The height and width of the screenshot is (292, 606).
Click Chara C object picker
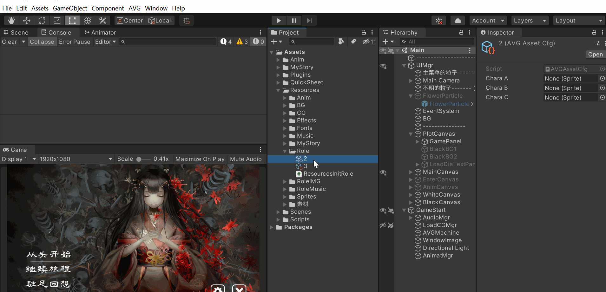[602, 97]
